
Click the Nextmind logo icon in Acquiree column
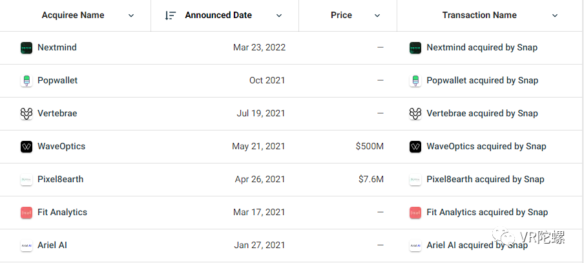[26, 48]
